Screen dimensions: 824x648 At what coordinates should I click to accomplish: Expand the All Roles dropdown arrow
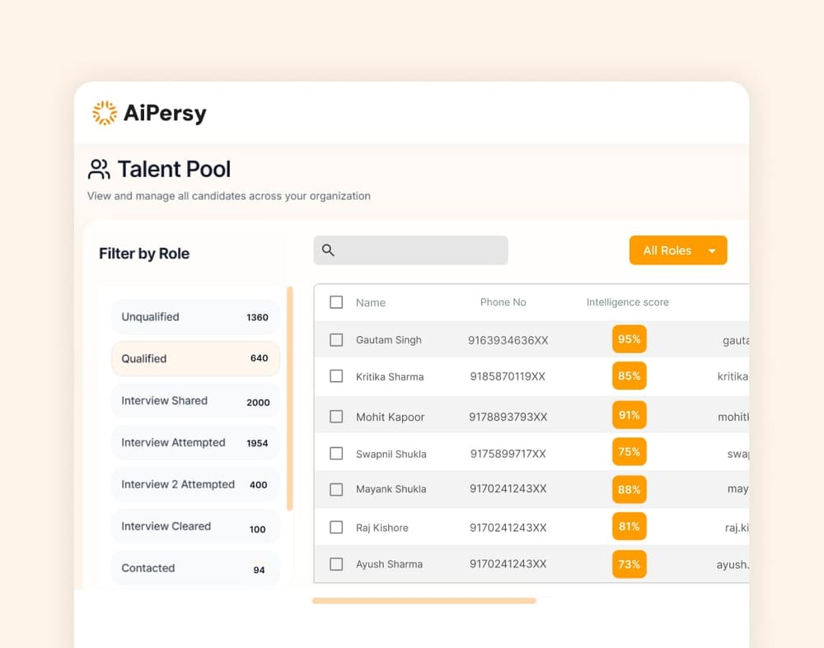point(712,251)
